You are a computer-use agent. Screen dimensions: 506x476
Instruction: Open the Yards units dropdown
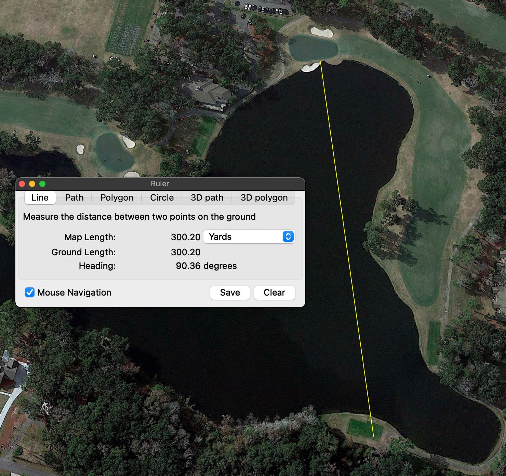point(249,237)
